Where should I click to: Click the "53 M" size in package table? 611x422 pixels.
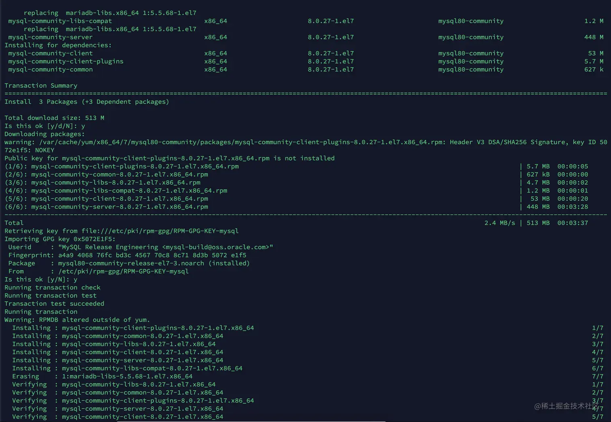coord(596,53)
